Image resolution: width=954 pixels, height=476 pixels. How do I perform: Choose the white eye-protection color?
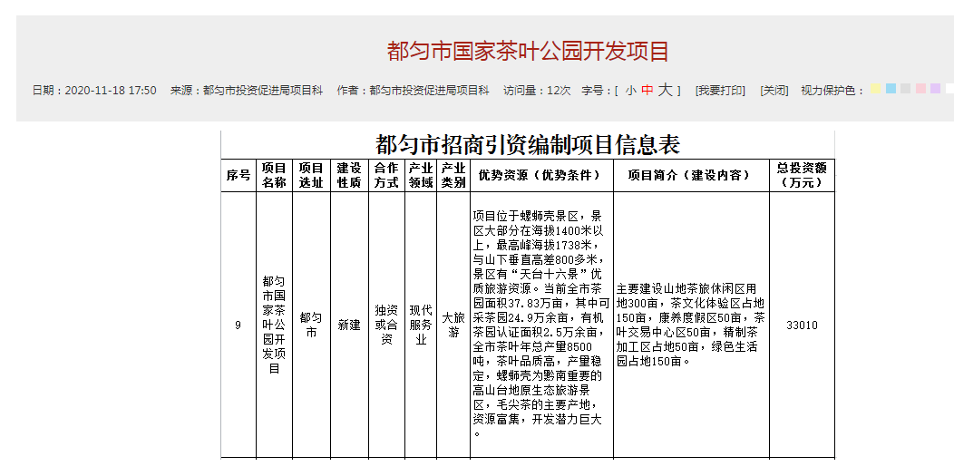pyautogui.click(x=949, y=88)
